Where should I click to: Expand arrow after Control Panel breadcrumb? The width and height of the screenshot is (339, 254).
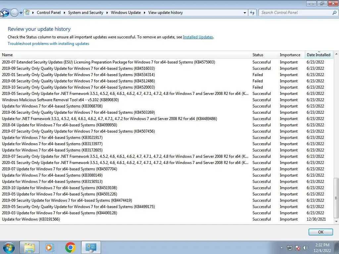coord(65,13)
